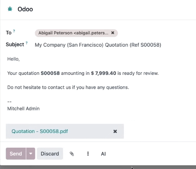Viewport: 196px width, 169px height.
Task: Open the AI assistant button
Action: point(103,154)
